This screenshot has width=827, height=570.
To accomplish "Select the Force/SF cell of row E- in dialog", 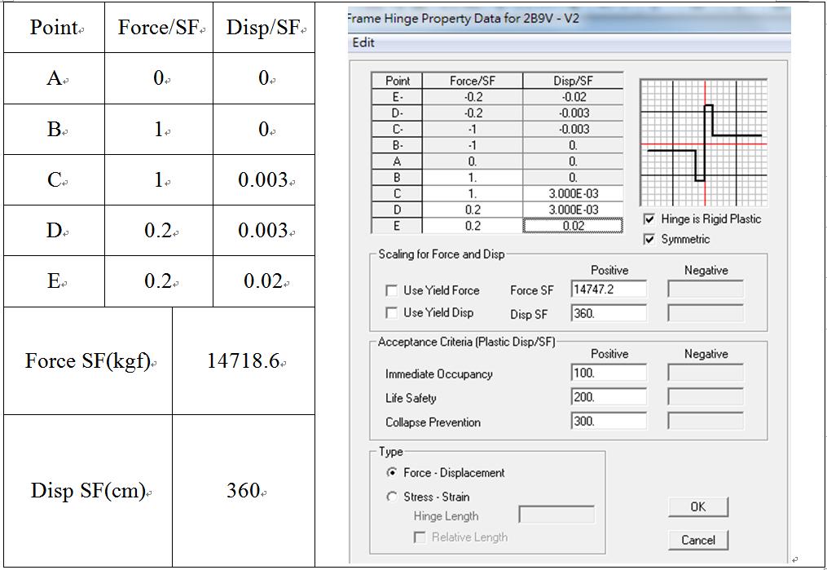I will (x=473, y=97).
